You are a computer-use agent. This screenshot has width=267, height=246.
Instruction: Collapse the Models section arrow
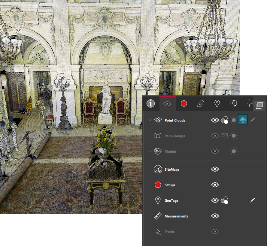150,151
